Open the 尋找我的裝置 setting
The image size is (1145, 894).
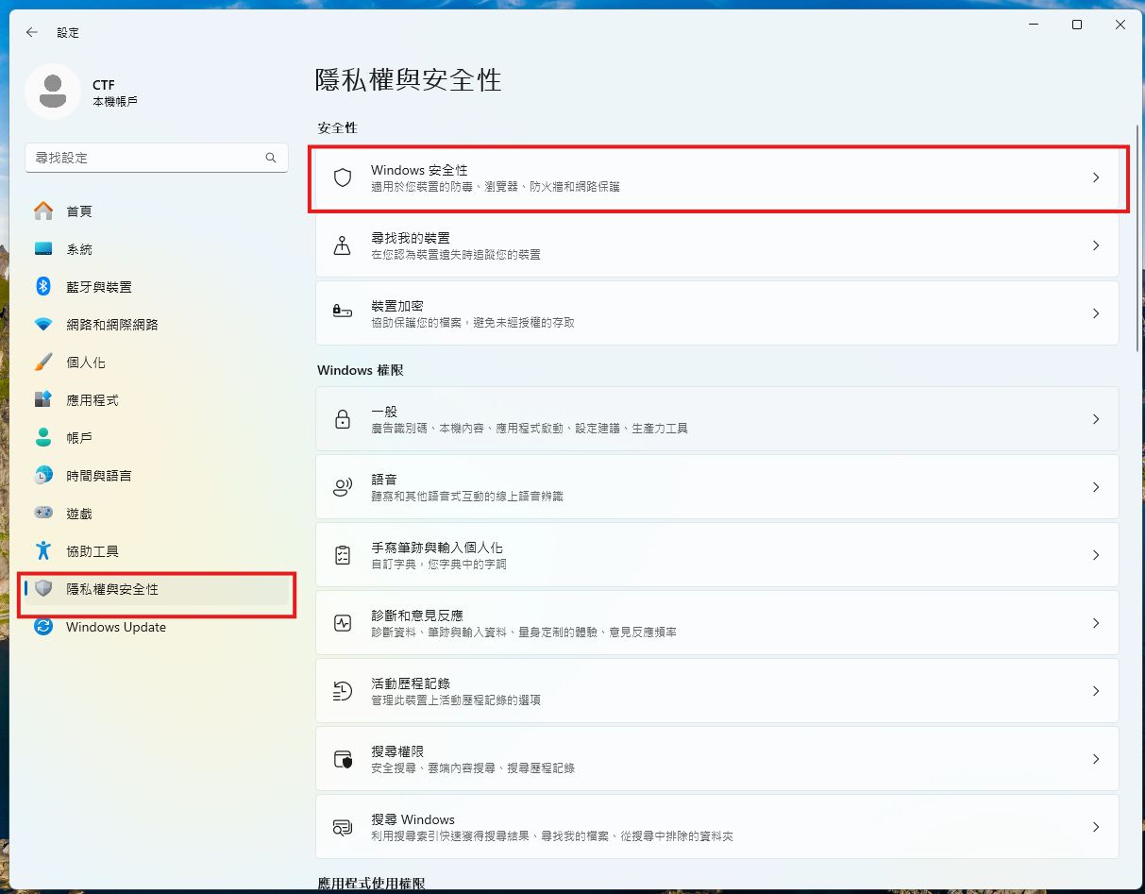(x=717, y=245)
